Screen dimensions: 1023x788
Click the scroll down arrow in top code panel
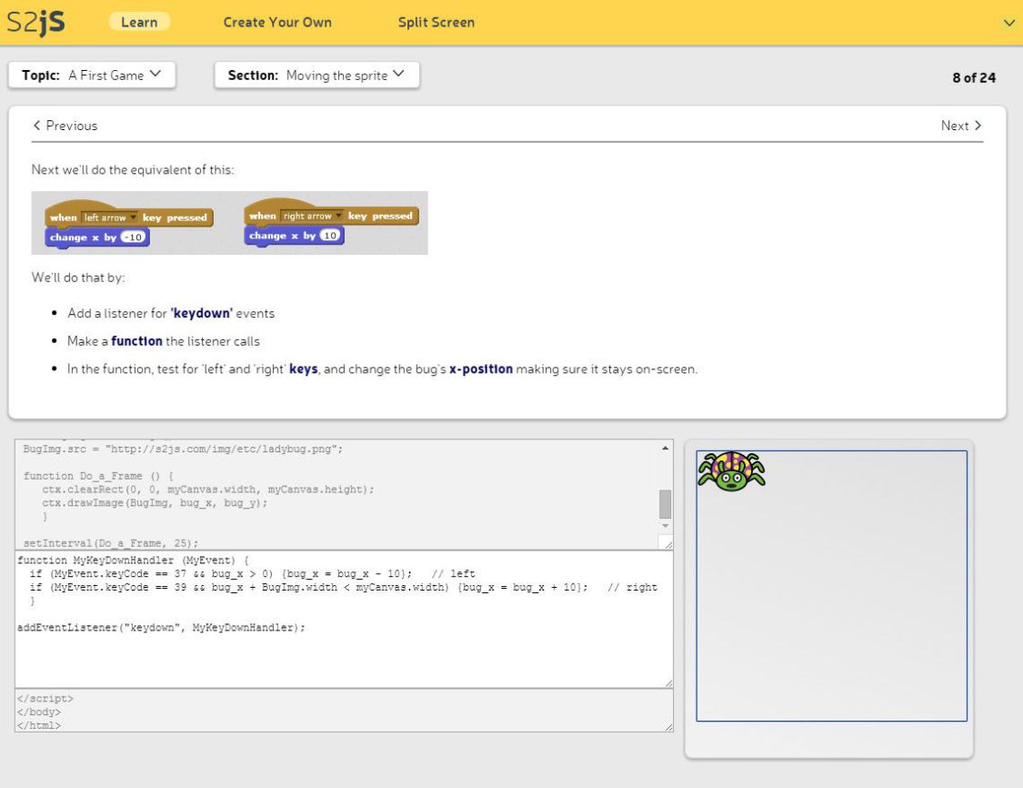coord(664,526)
